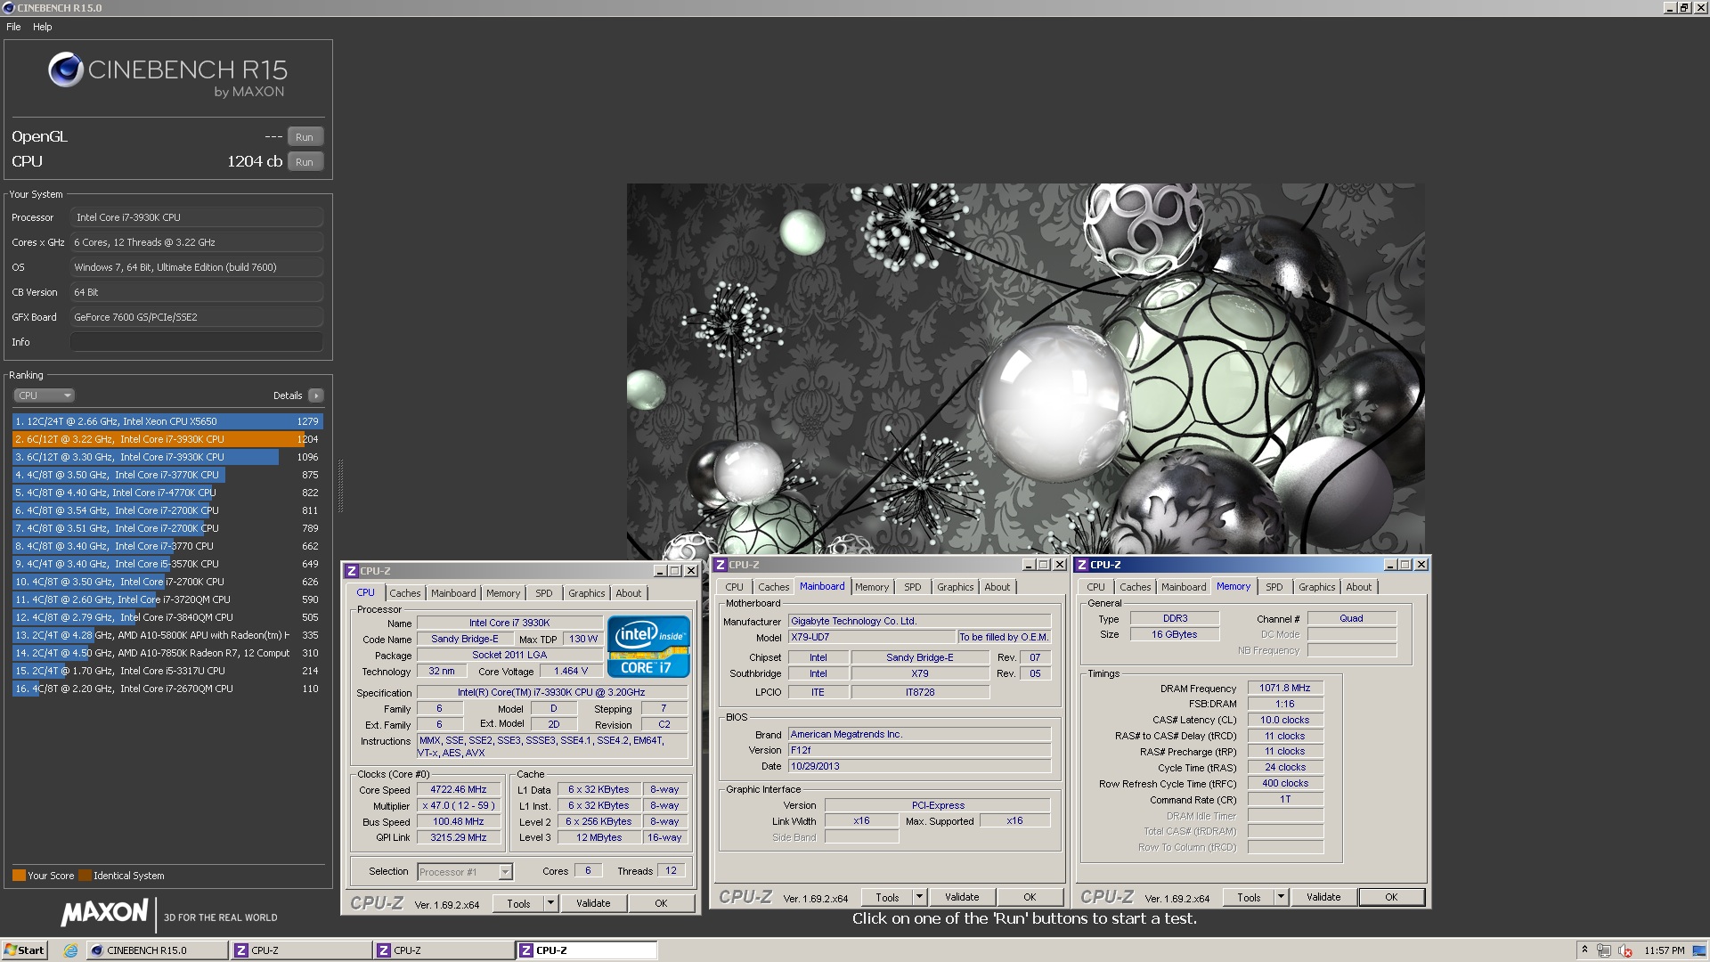Click the BIOS version F12f field
The width and height of the screenshot is (1710, 962).
coord(919,751)
